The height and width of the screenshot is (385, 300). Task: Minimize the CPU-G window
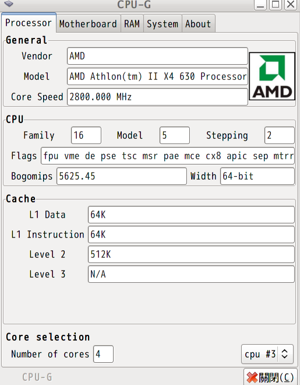click(260, 5)
